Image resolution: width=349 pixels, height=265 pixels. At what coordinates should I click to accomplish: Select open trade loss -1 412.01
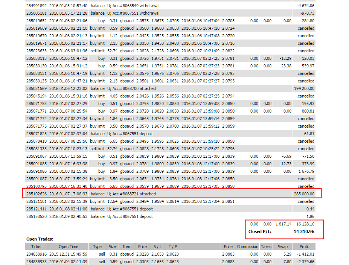click(306, 254)
